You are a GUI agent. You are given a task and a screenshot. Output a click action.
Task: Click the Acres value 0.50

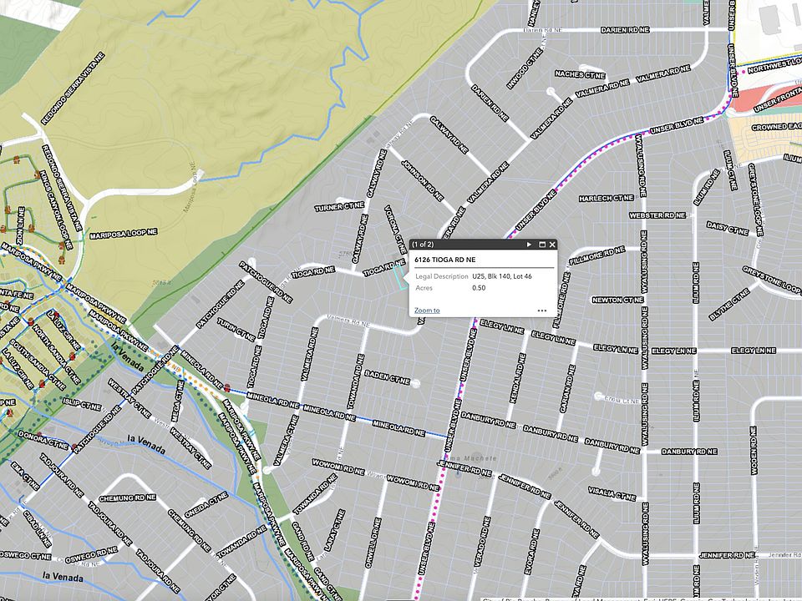[479, 288]
